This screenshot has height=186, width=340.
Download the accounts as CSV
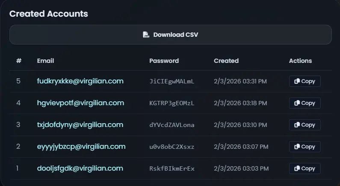[x=171, y=35]
